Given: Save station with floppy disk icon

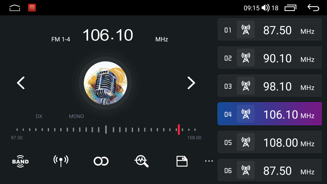Looking at the screenshot, I should click(182, 161).
